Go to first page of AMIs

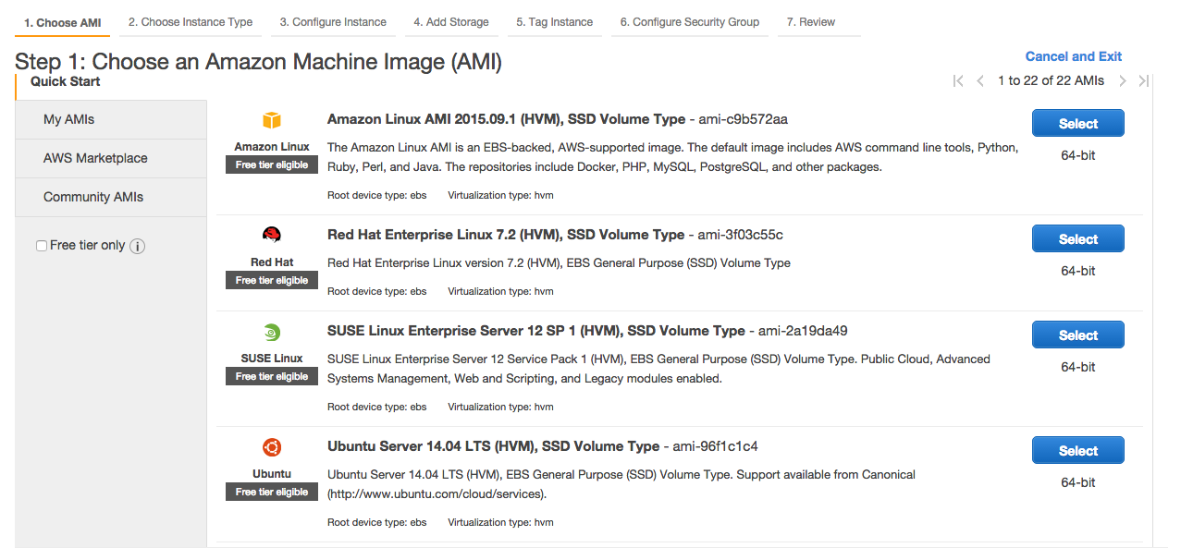pyautogui.click(x=958, y=81)
